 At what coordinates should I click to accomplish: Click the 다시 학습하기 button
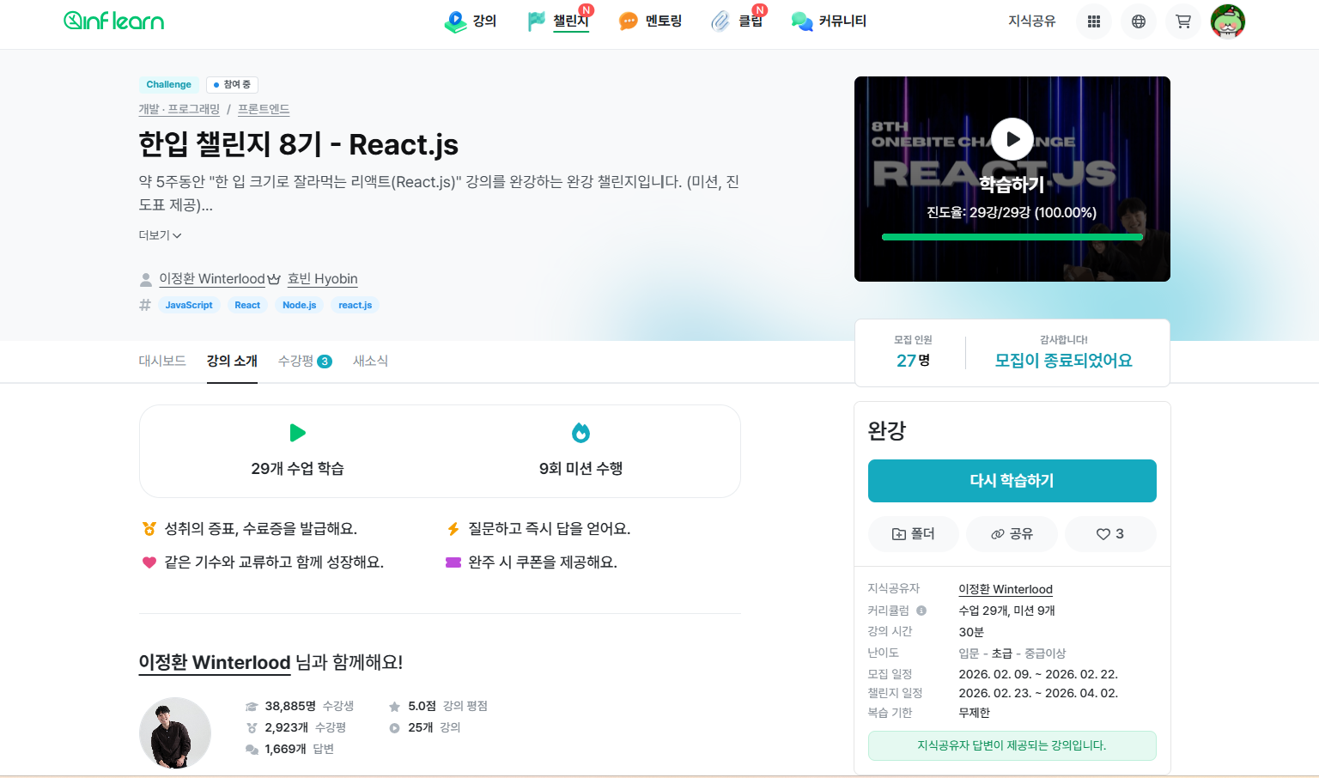pos(1012,481)
